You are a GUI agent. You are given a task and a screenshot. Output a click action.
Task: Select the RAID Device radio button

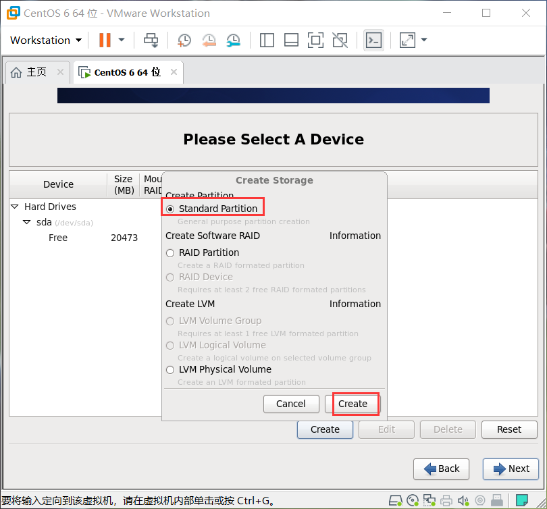click(x=170, y=277)
